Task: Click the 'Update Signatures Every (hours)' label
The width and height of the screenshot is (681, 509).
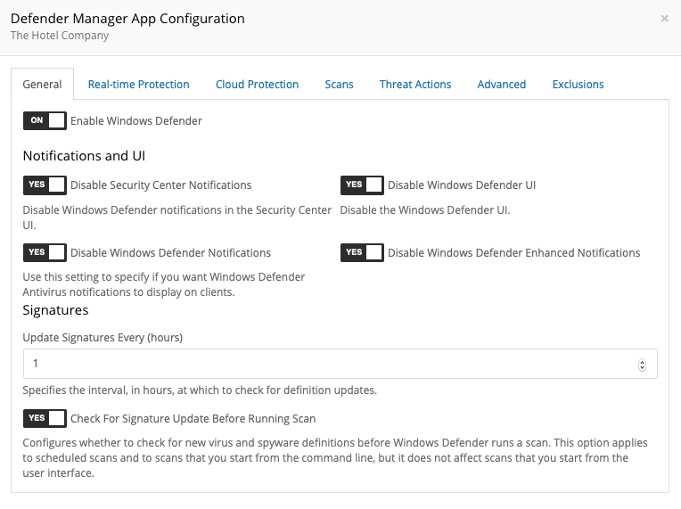Action: (103, 338)
